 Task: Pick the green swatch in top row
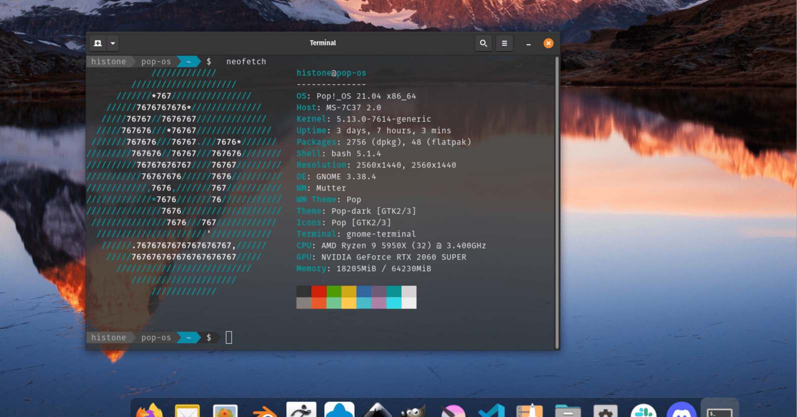pyautogui.click(x=334, y=291)
